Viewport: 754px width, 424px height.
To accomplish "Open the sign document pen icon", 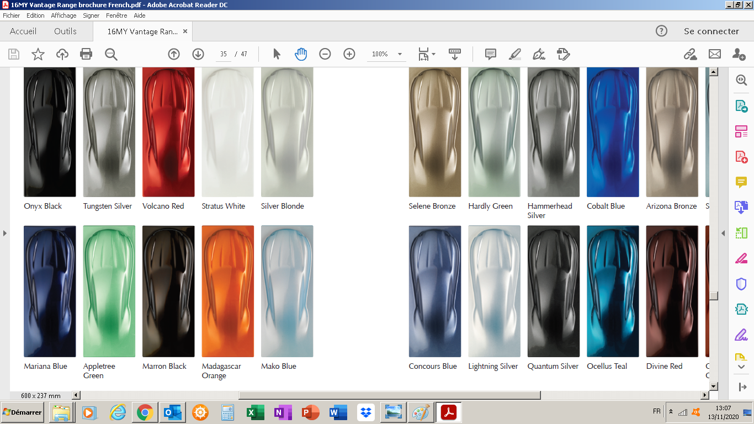I will [x=539, y=54].
